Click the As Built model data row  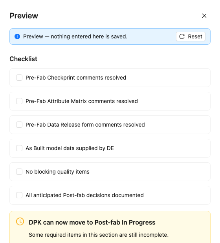[x=110, y=148]
